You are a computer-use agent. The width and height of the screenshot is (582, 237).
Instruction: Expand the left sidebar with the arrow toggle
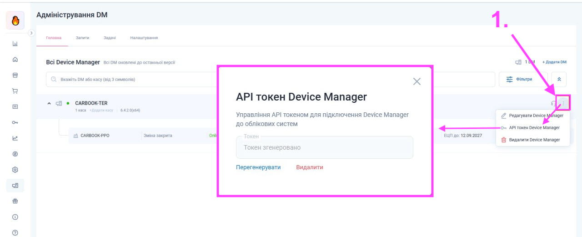pyautogui.click(x=31, y=33)
